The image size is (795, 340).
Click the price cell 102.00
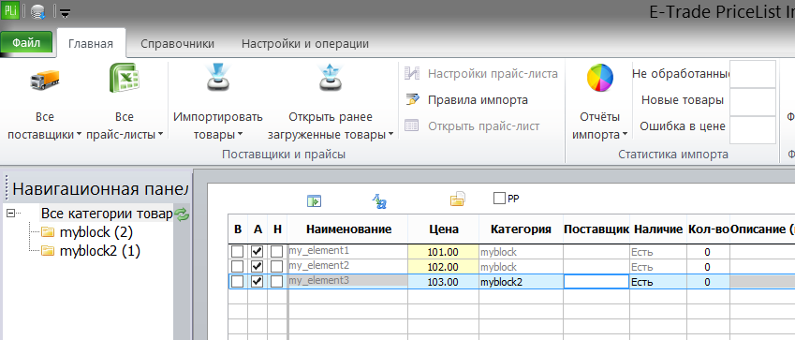click(x=443, y=266)
